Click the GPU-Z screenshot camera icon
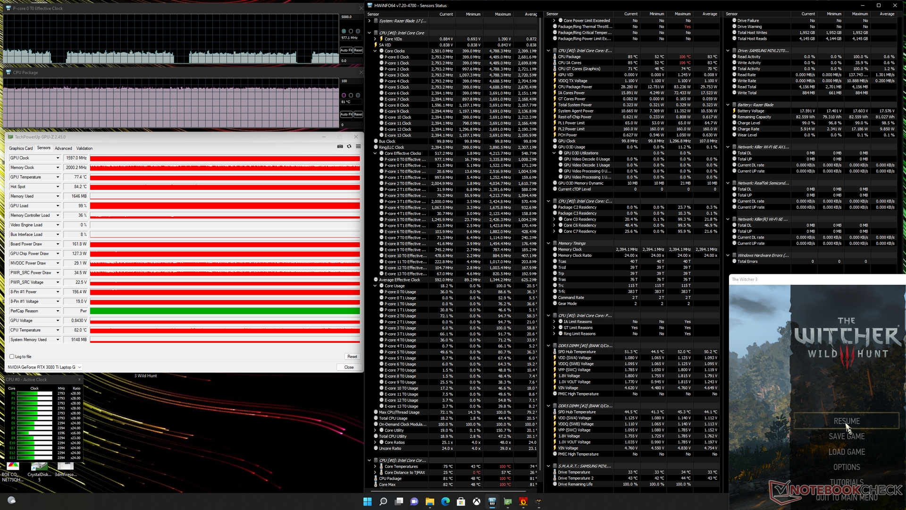906x510 pixels. point(340,146)
